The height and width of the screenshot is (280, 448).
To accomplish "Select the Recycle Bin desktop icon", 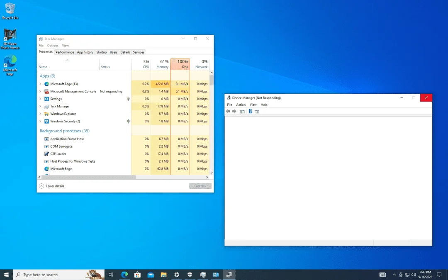I will point(10,12).
